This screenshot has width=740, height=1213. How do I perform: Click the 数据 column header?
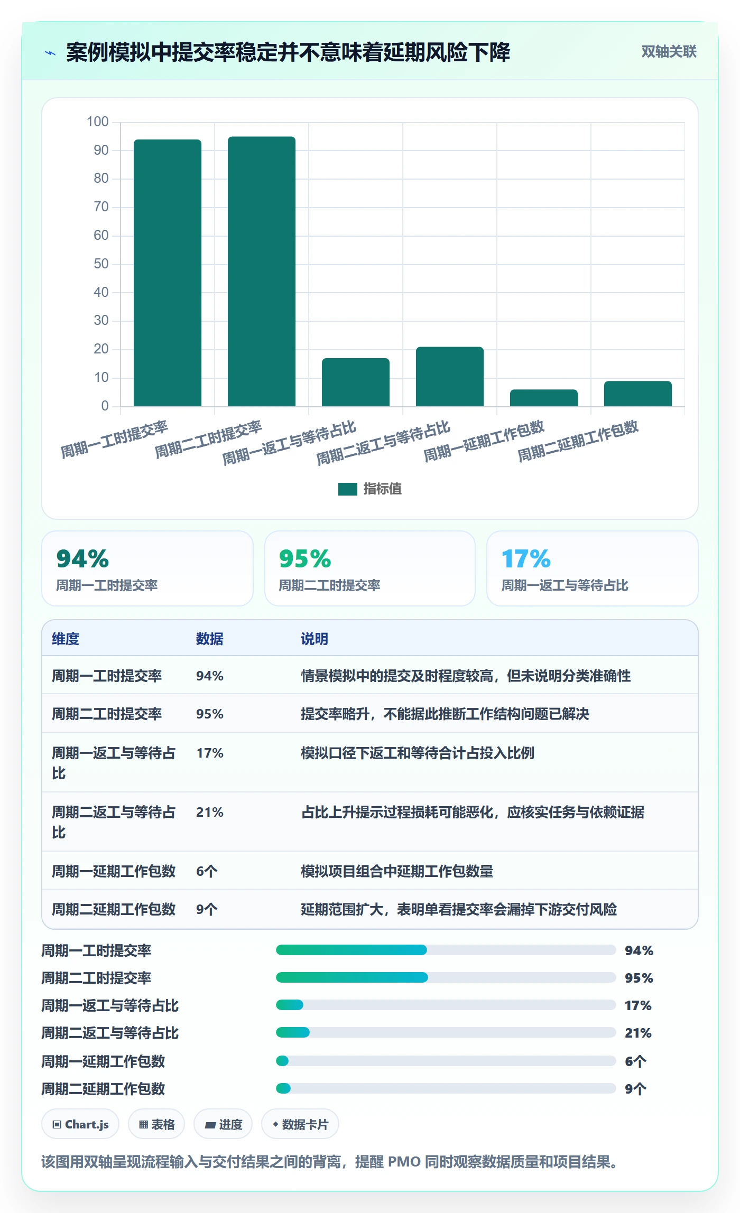[210, 639]
